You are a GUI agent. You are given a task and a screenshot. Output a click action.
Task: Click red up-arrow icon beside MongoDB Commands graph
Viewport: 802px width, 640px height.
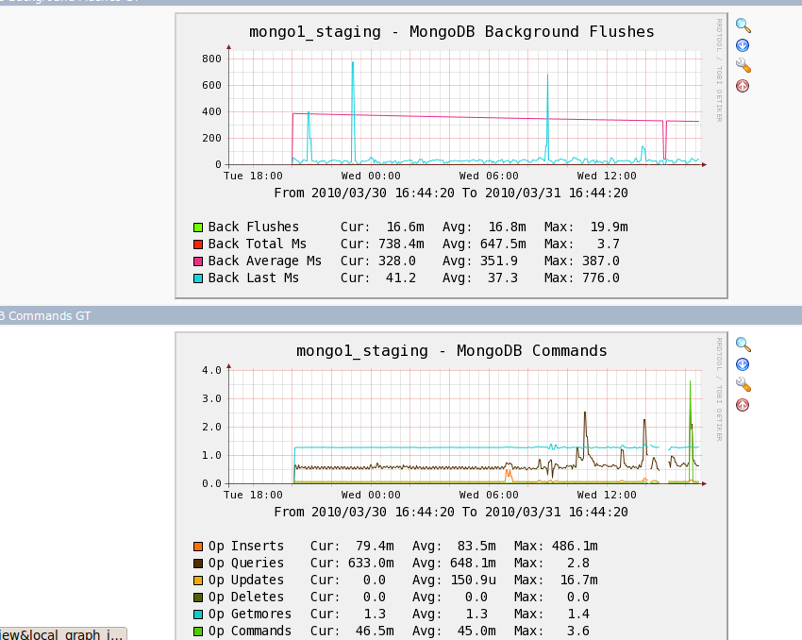point(743,405)
